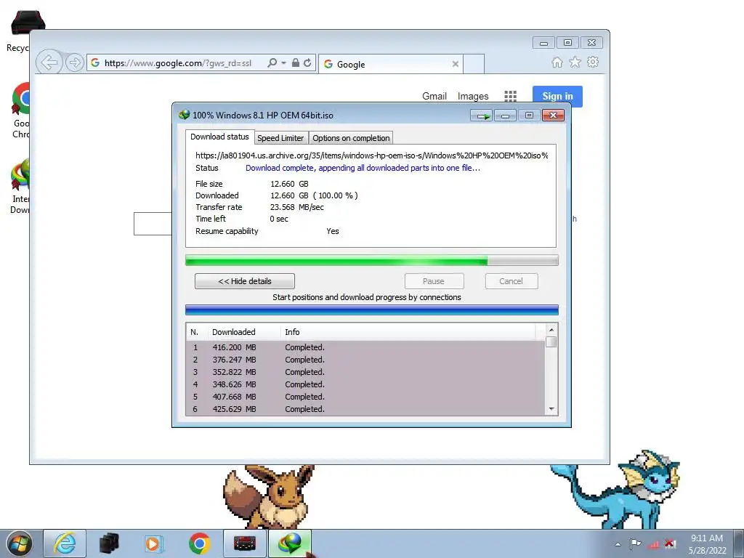Screen dimensions: 744x558
Task: Select connection row with 407.668 MB
Action: [x=366, y=397]
